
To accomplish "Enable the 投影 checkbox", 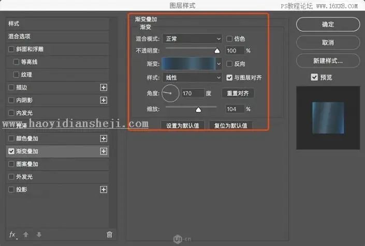I will (x=11, y=190).
